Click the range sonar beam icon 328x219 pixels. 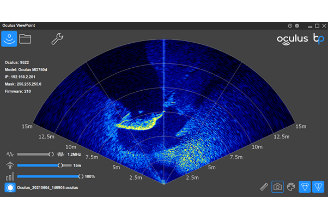[x=10, y=165]
